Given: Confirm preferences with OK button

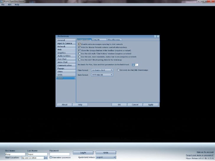Looking at the screenshot, I should pyautogui.click(x=119, y=105).
